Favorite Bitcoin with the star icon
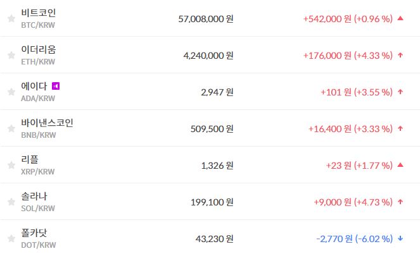This screenshot has width=420, height=256. 11,19
